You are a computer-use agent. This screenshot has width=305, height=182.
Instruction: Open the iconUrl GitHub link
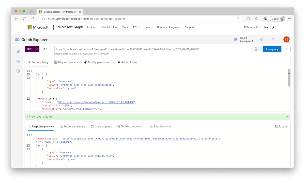(96, 102)
